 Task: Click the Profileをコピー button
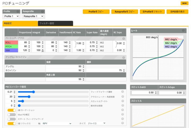pyautogui.click(x=96, y=12)
